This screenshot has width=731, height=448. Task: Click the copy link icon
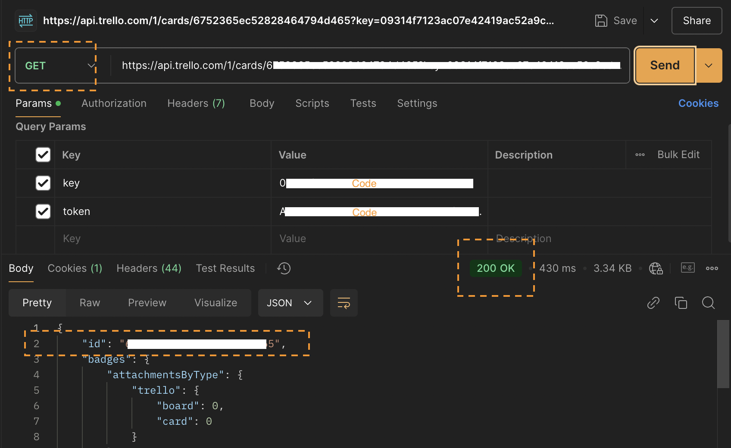pyautogui.click(x=653, y=303)
